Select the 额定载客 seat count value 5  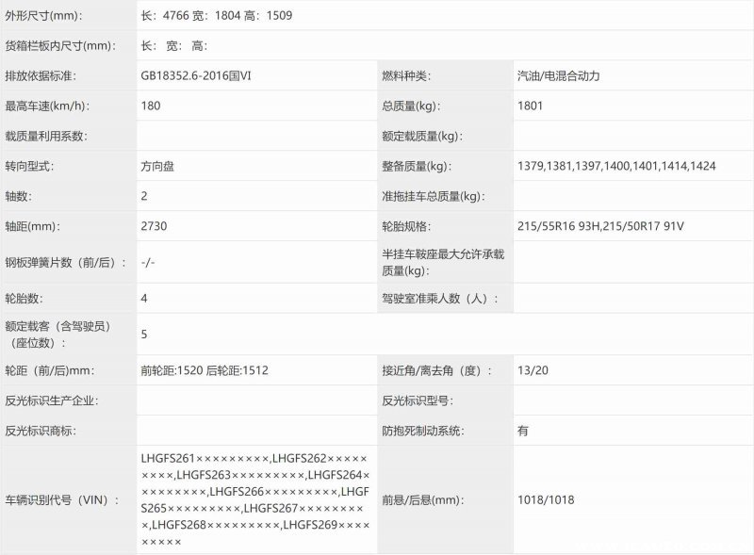pos(144,334)
